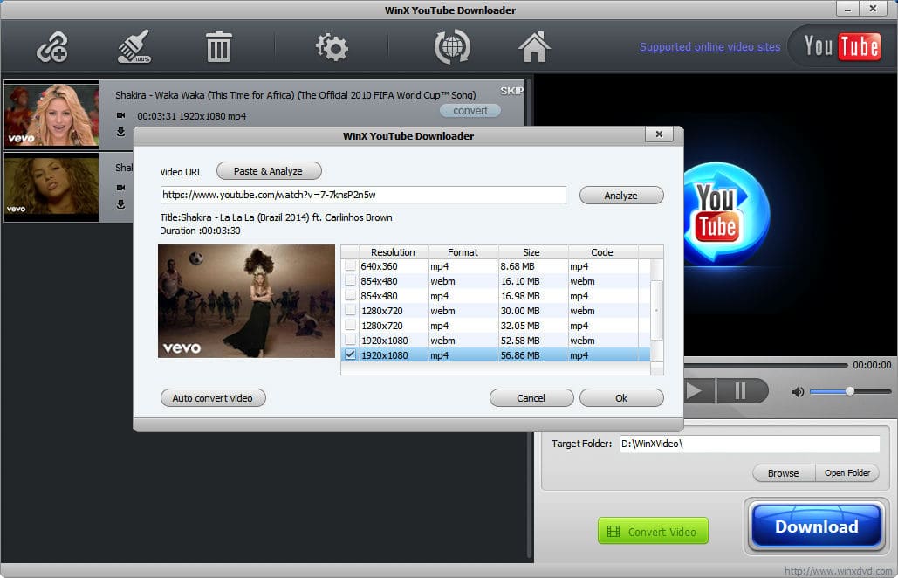Open settings with the gear icon

(332, 47)
